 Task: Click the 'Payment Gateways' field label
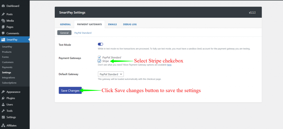point(70,58)
